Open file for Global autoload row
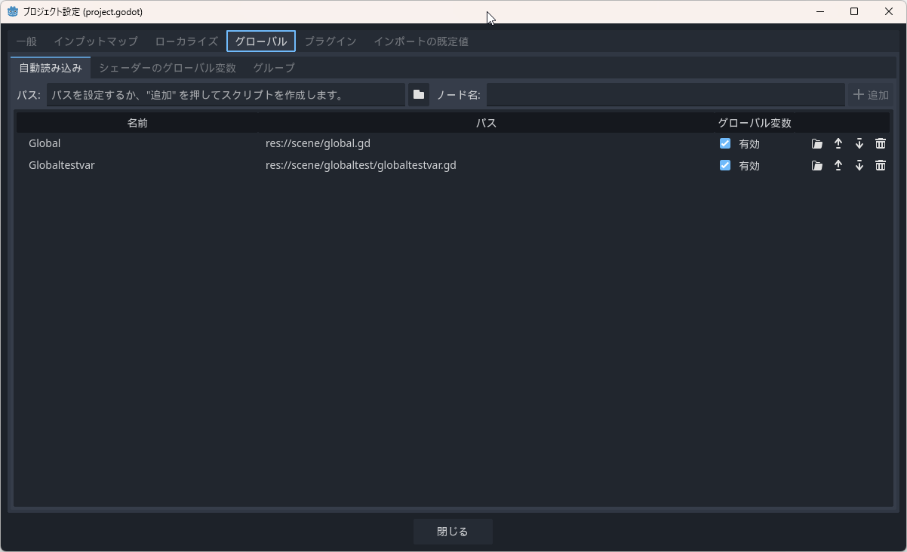907x552 pixels. pos(816,144)
